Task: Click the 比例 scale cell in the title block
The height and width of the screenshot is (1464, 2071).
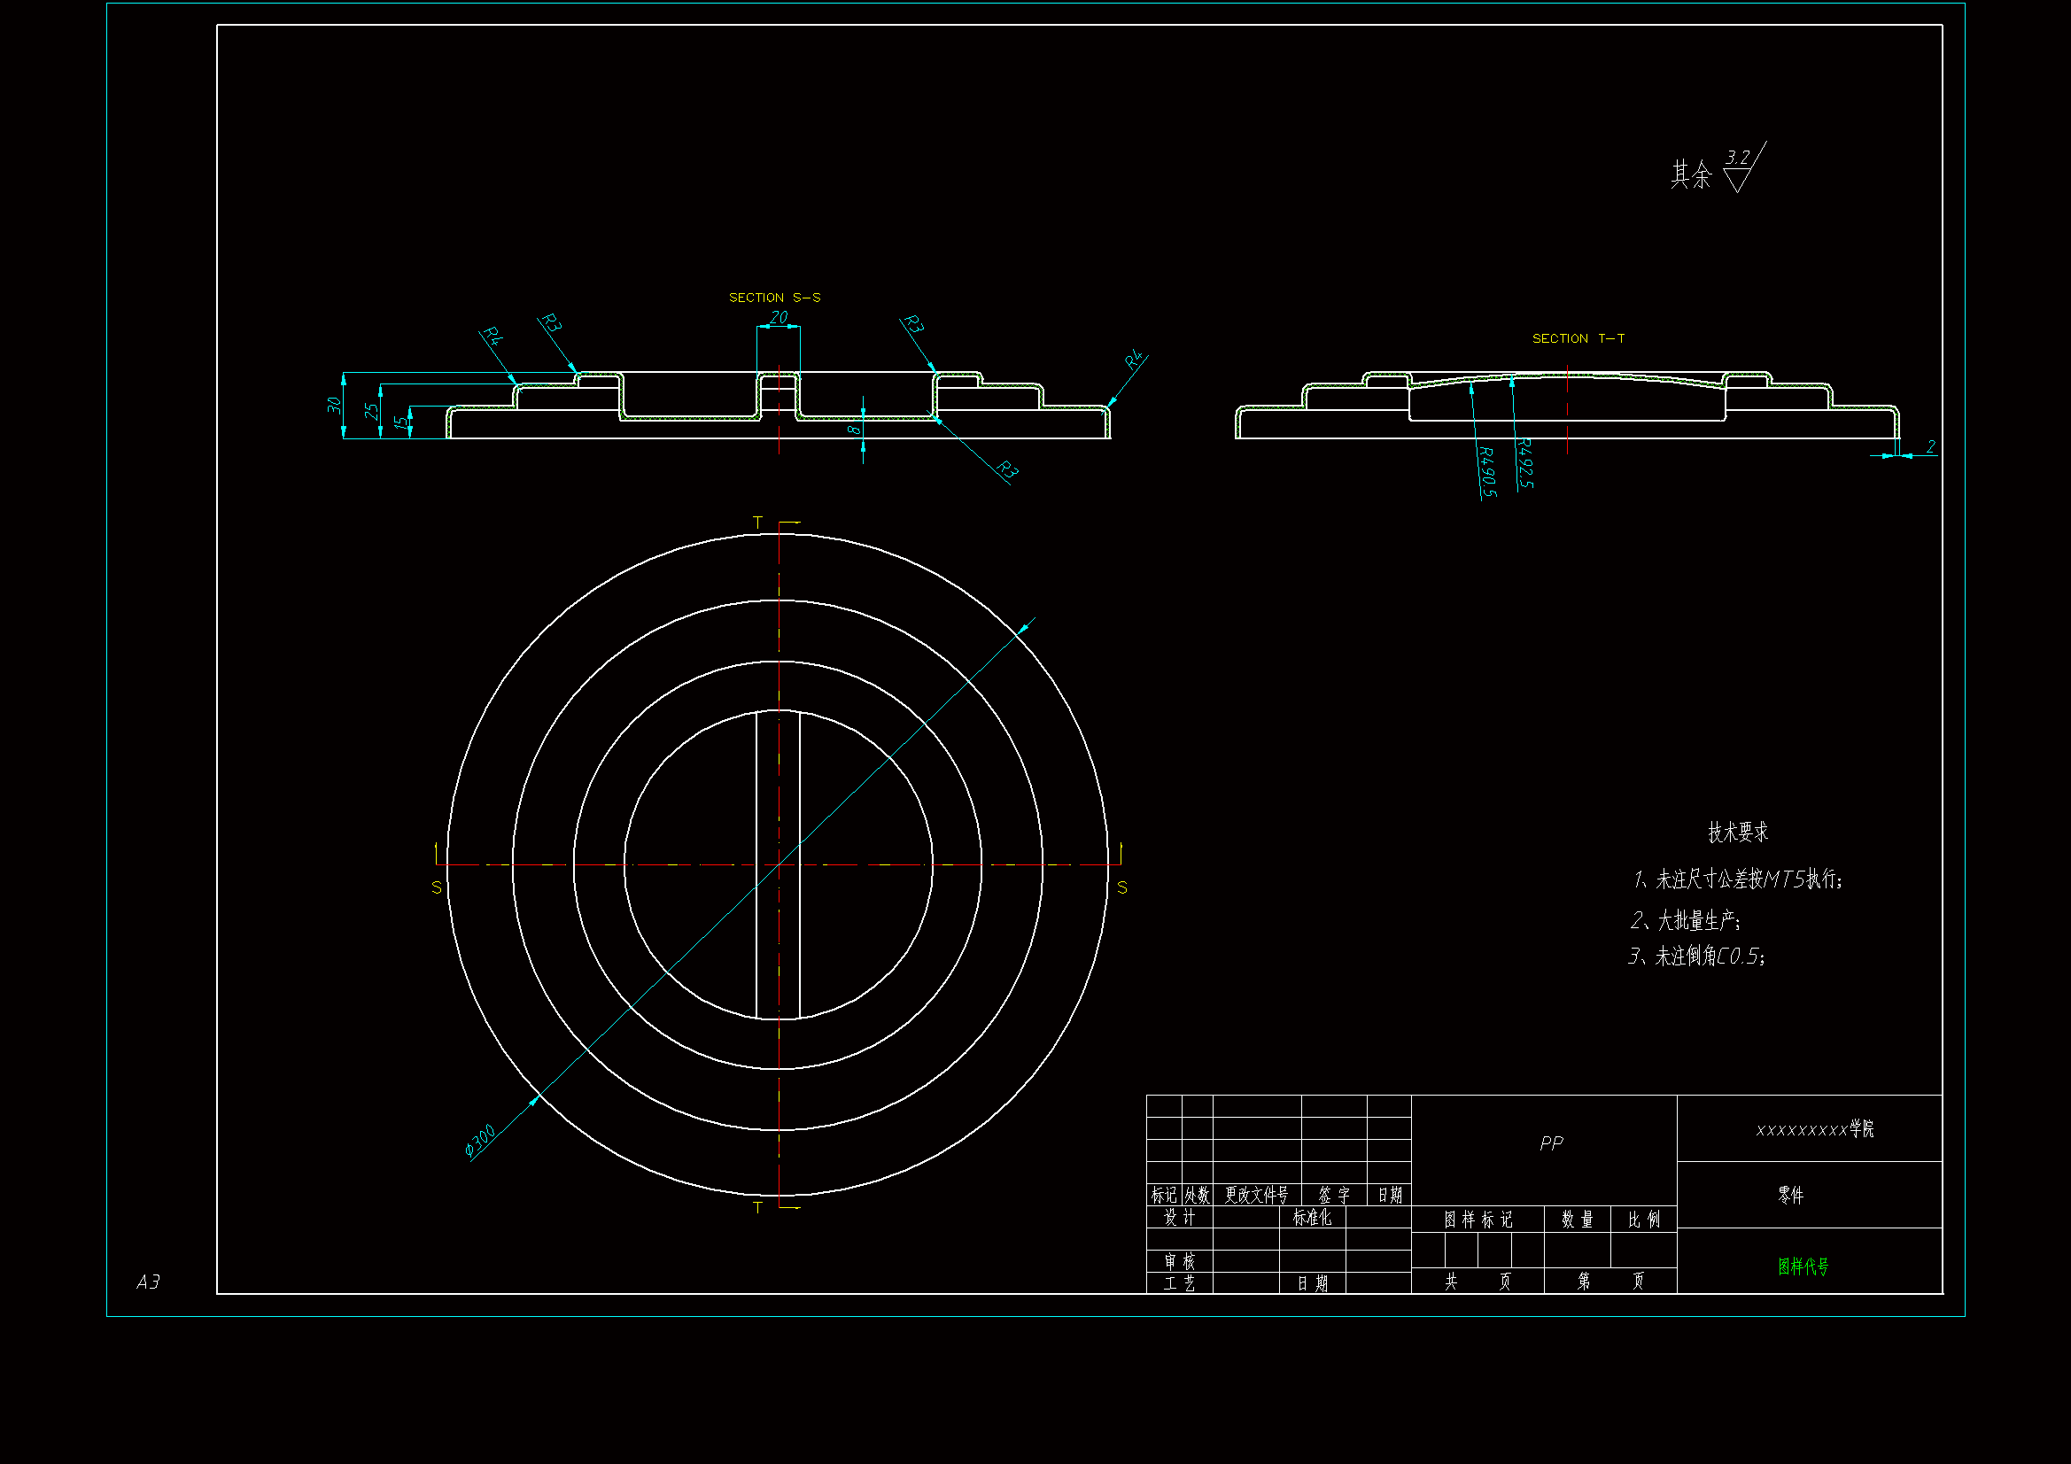Action: pyautogui.click(x=1642, y=1220)
